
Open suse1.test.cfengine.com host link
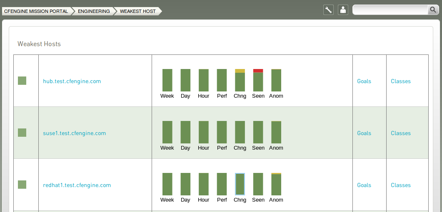(x=75, y=133)
